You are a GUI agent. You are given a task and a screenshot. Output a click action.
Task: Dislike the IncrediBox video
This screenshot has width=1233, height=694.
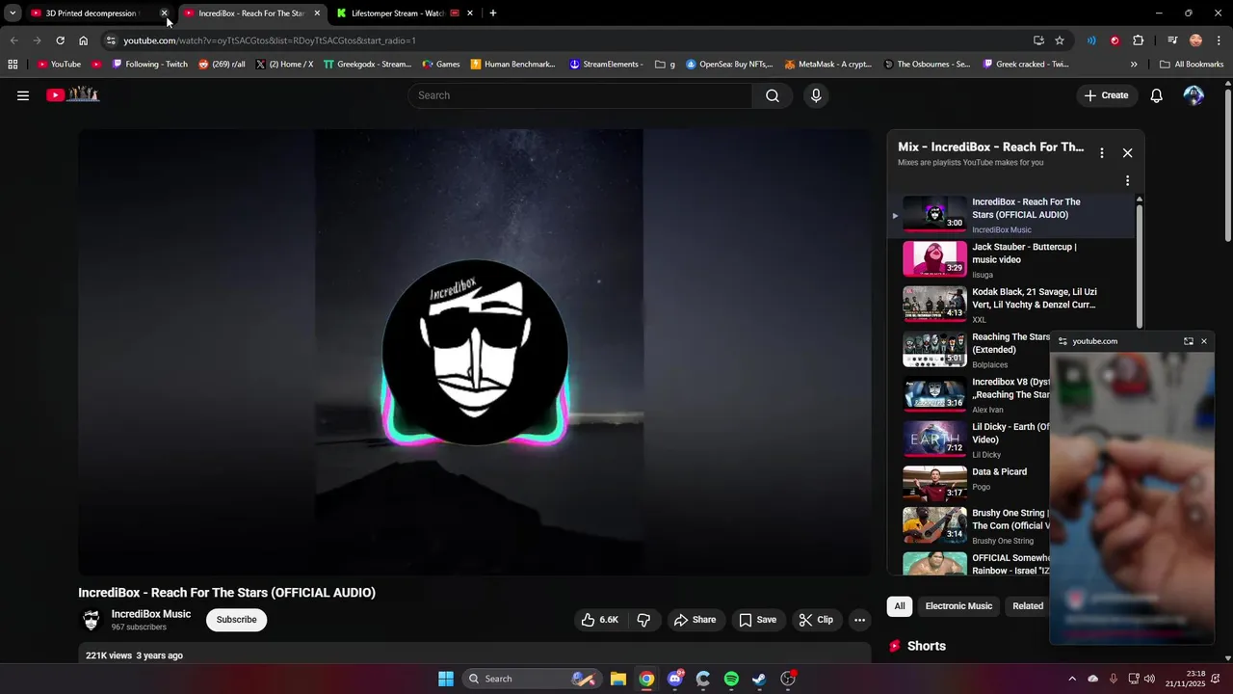coord(643,620)
